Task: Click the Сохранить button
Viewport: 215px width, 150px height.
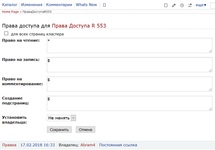Action: tap(59, 130)
